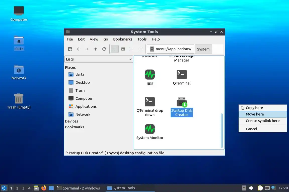This screenshot has width=289, height=192.
Task: Go forward with the right arrow
Action: click(x=87, y=49)
